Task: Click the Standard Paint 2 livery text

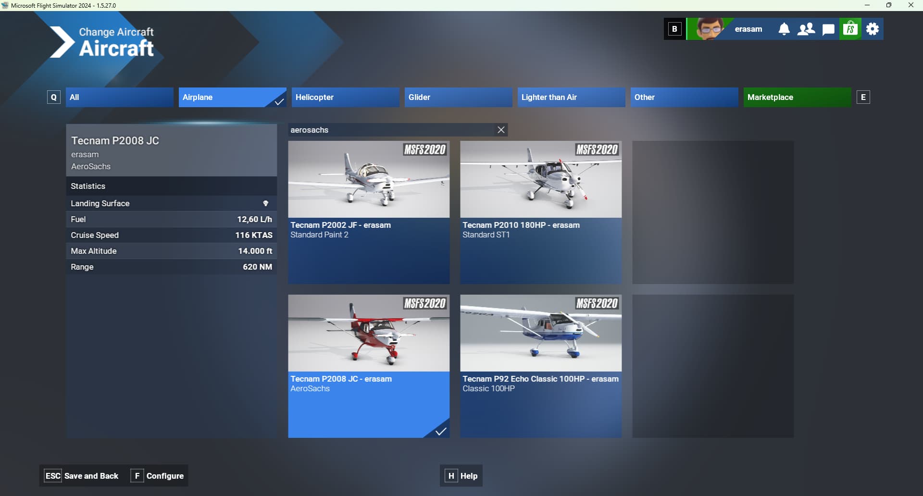Action: coord(319,235)
